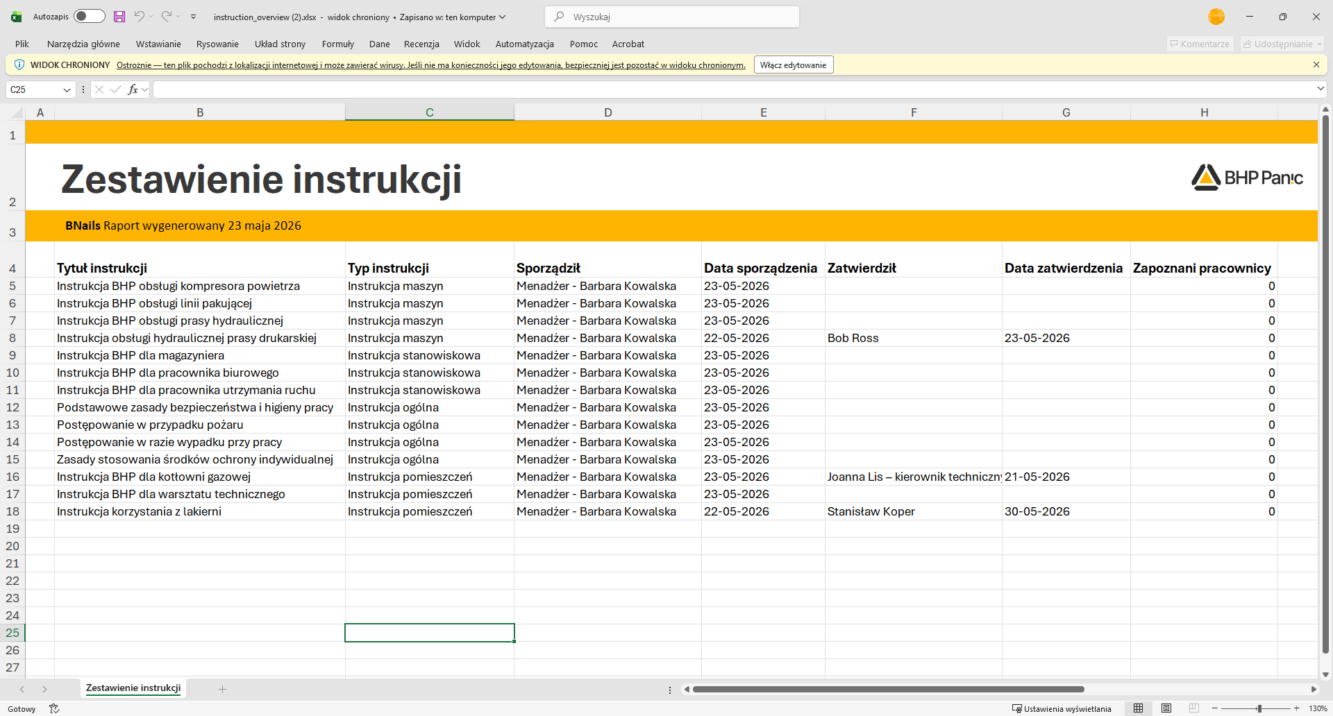Click the formula bar input area
1333x716 pixels.
(x=733, y=89)
